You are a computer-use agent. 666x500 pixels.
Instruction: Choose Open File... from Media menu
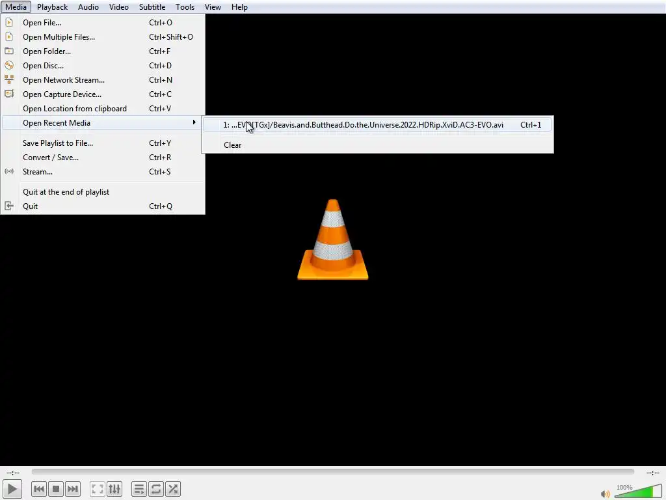click(103, 23)
